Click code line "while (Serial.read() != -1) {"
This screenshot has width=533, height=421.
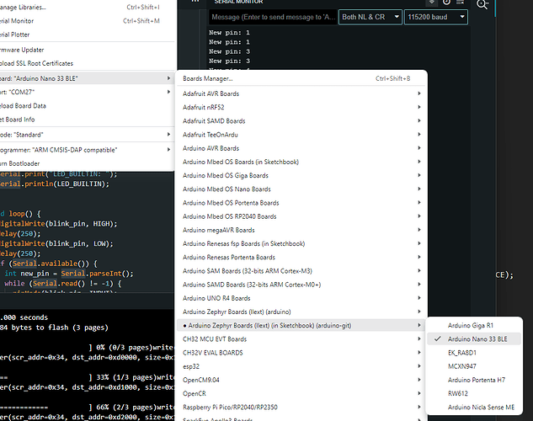pyautogui.click(x=63, y=284)
